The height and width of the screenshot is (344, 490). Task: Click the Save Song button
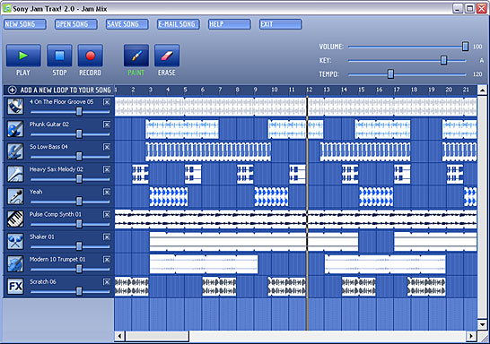[127, 24]
